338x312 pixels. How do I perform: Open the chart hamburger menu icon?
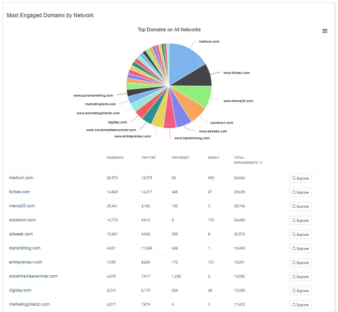tap(324, 31)
